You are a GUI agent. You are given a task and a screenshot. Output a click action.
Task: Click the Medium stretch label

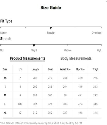pyautogui.click(x=68, y=50)
